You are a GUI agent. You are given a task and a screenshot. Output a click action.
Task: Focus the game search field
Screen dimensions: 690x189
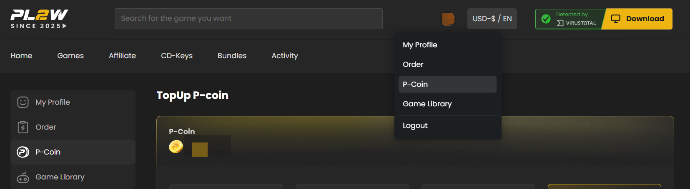point(248,19)
